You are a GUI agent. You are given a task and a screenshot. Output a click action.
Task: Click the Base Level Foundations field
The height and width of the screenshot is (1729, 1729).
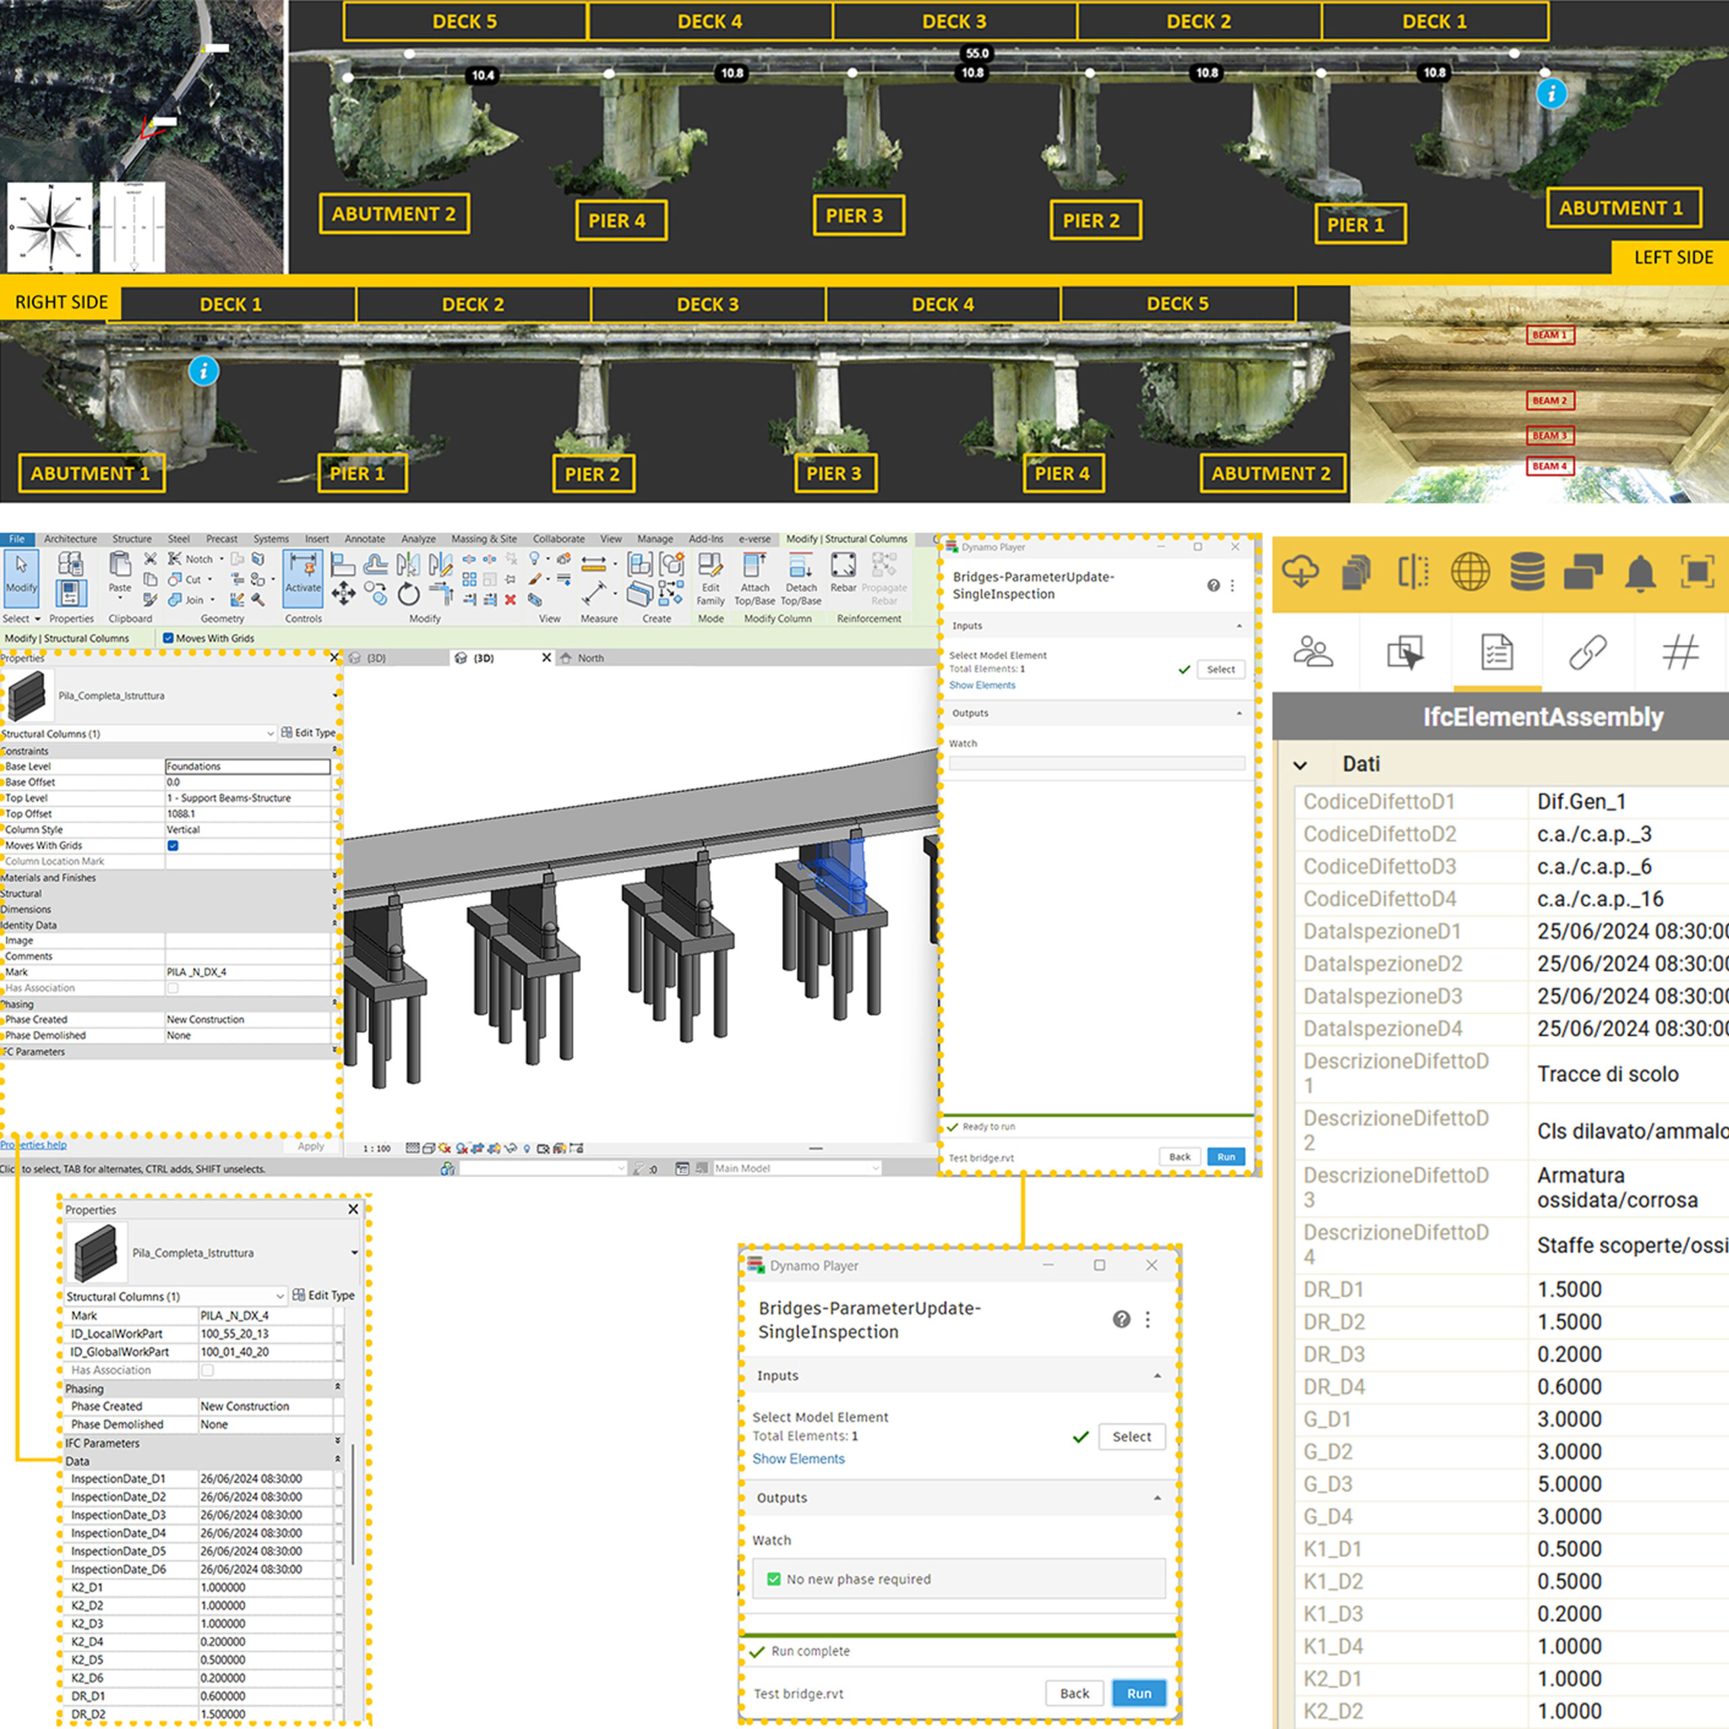coord(247,767)
